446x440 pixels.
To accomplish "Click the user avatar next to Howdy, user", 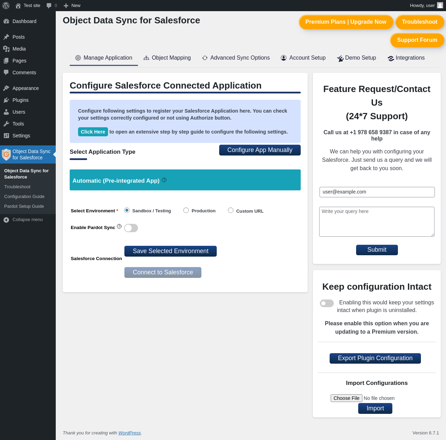I will (440, 5).
